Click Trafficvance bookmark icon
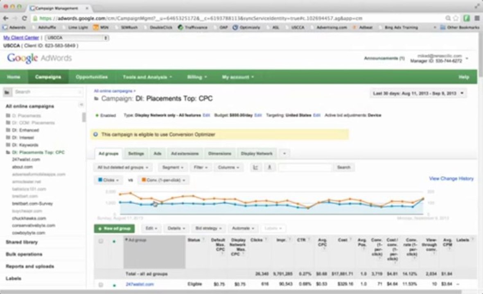The height and width of the screenshot is (294, 483). click(181, 27)
